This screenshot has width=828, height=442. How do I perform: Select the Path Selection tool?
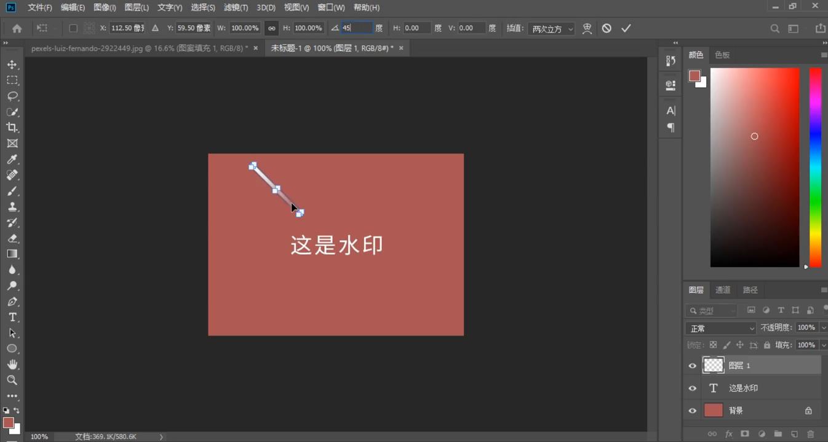(12, 333)
